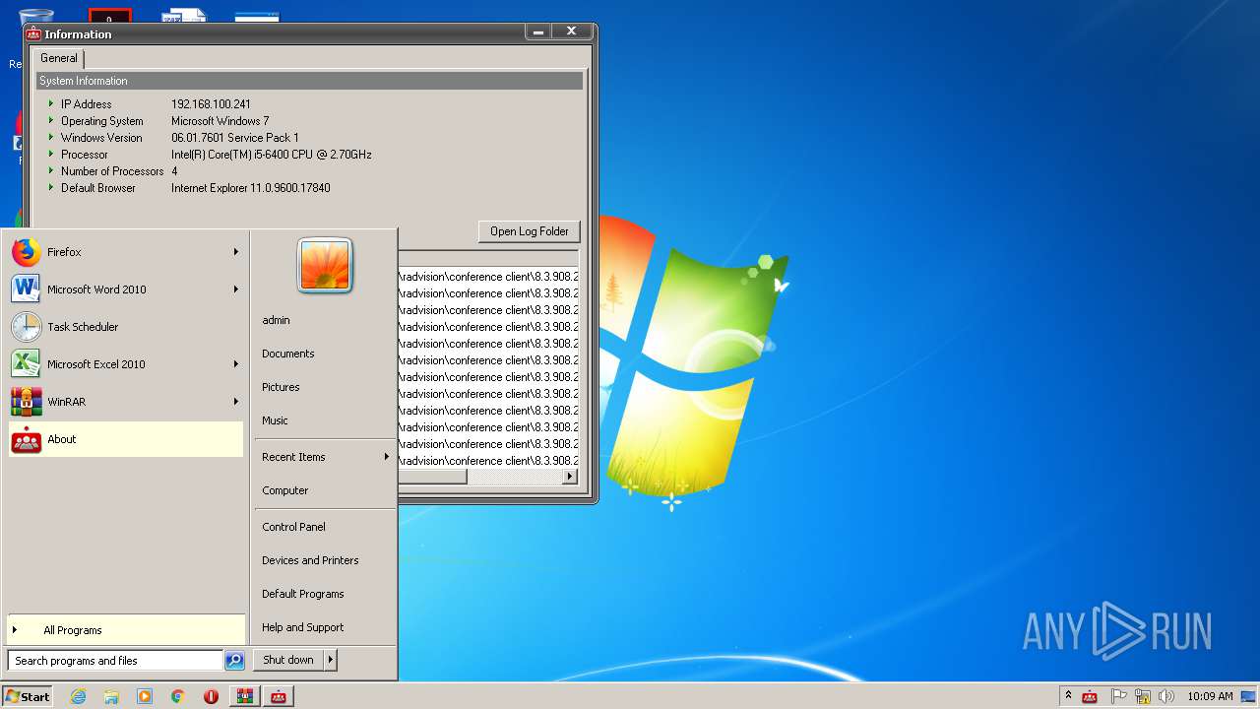Click the Open Log Folder button

[530, 231]
